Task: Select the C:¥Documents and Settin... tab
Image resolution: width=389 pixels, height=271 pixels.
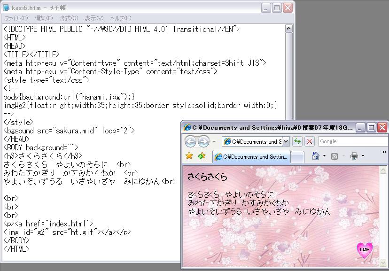Action: [251, 157]
